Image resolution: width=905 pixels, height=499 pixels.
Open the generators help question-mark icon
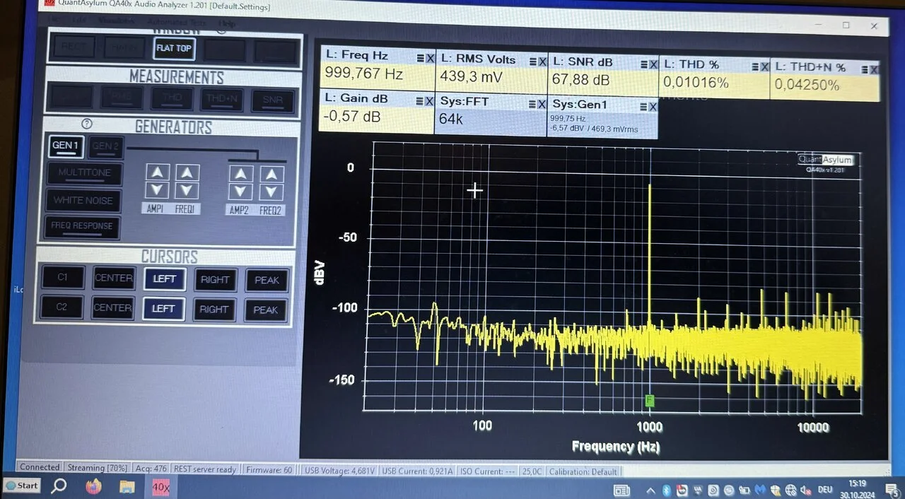(87, 124)
